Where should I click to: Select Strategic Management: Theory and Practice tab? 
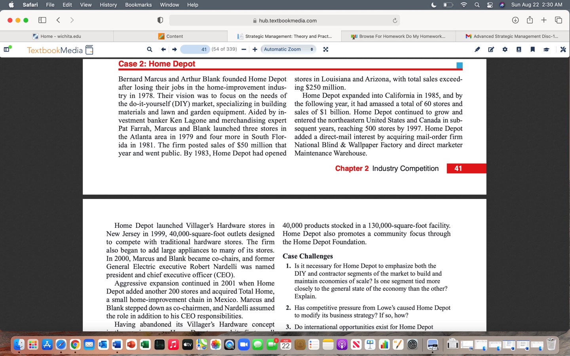point(285,36)
